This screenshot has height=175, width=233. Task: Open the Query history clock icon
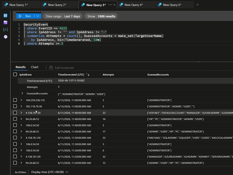pyautogui.click(x=6, y=37)
